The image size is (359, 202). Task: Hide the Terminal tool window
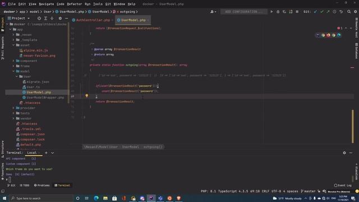click(351, 153)
